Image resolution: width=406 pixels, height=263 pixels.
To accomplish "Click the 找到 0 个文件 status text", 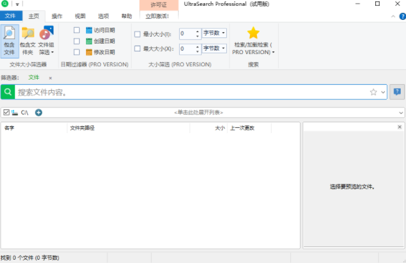I will point(30,258).
